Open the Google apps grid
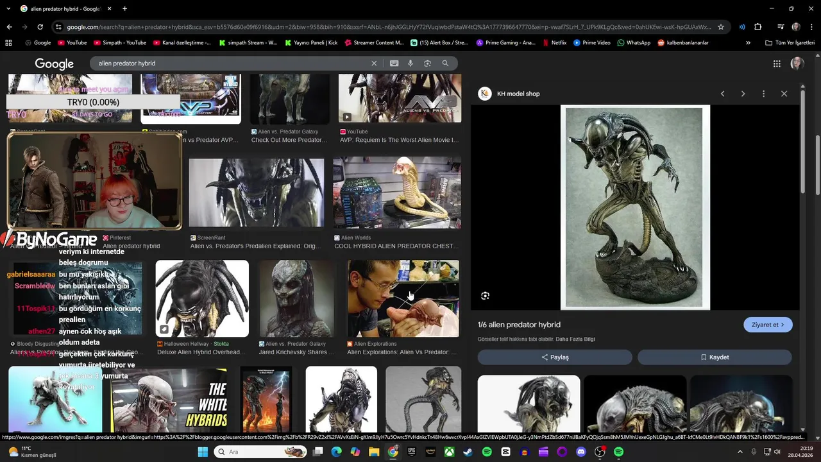Screen dimensions: 821x462 point(777,64)
